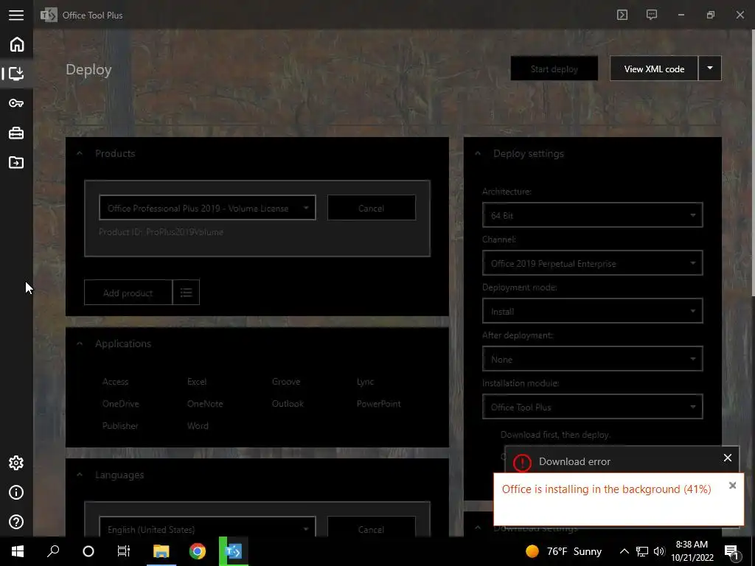This screenshot has width=755, height=566.
Task: Collapse the Products section
Action: (80, 153)
